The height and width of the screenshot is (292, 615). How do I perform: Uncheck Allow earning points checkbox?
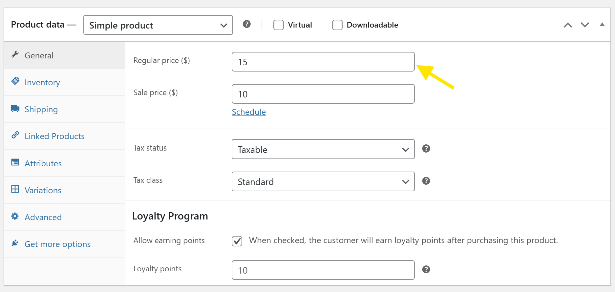pyautogui.click(x=237, y=241)
